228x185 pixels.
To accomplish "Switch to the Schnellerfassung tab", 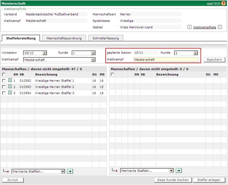I will click(x=106, y=38).
